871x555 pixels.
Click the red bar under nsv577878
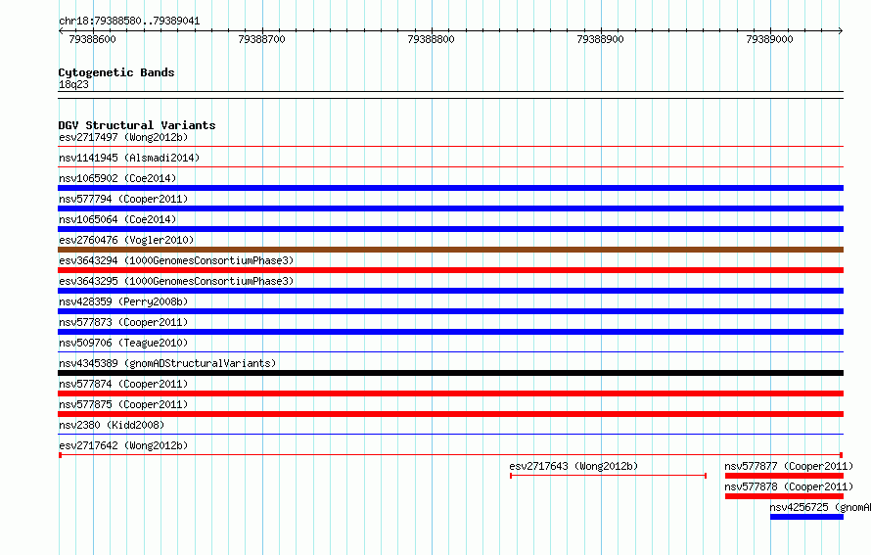(784, 496)
